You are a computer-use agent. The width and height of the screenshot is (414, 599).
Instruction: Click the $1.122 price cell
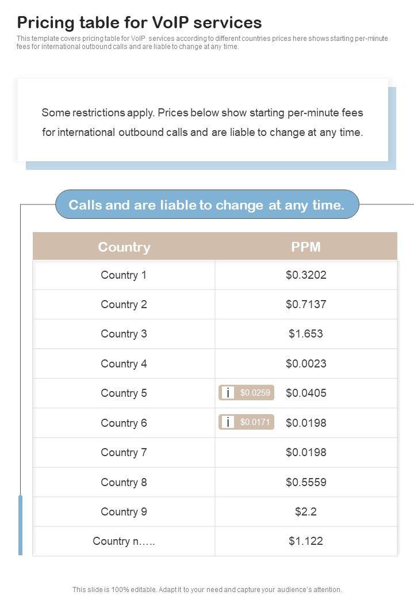click(306, 541)
